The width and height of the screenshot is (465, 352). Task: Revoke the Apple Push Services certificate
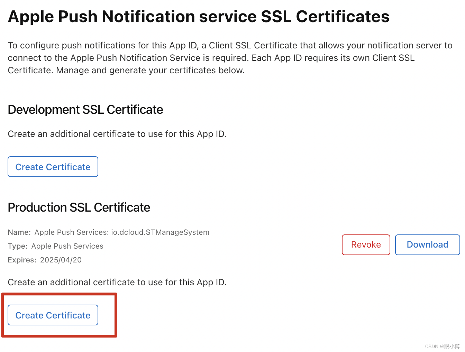366,245
